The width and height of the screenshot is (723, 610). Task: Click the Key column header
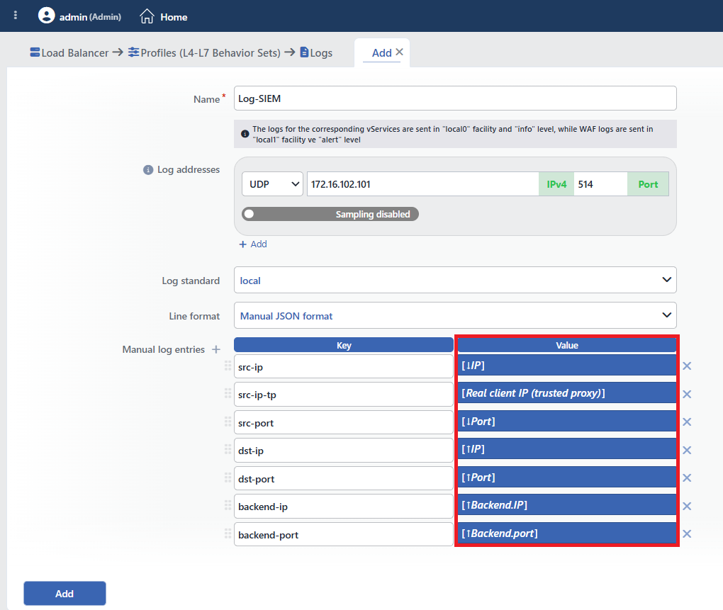[x=344, y=345]
